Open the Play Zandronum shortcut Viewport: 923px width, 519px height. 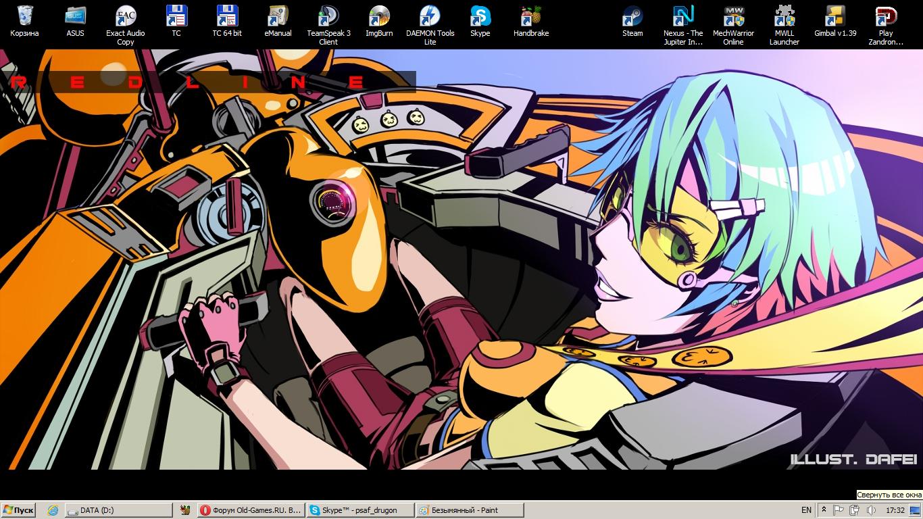[886, 17]
